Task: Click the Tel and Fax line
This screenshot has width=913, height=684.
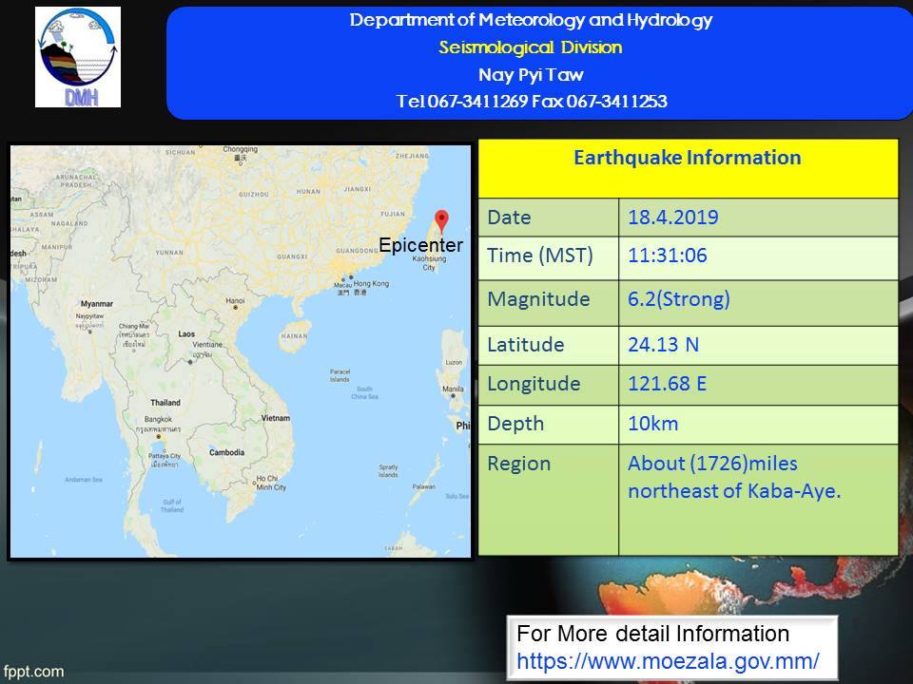Action: click(x=531, y=102)
